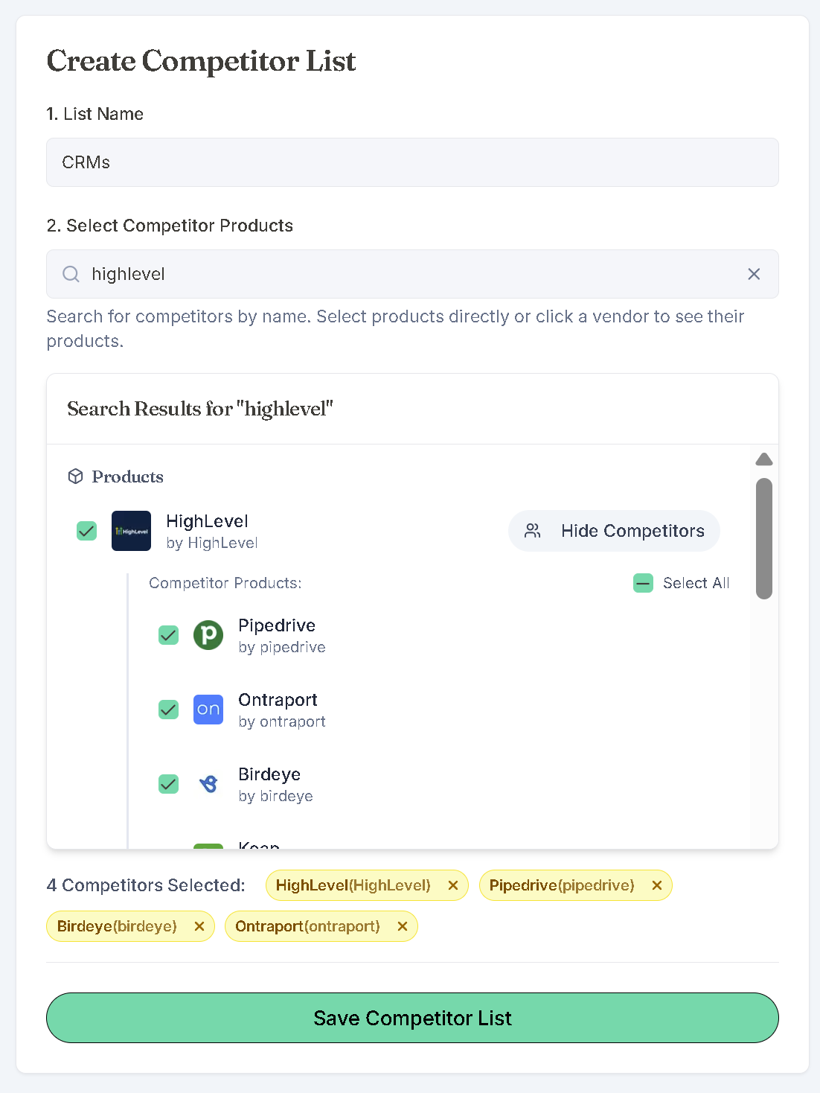Screen dimensions: 820x1093
Task: Hide Competitors for HighLevel
Action: coord(614,531)
